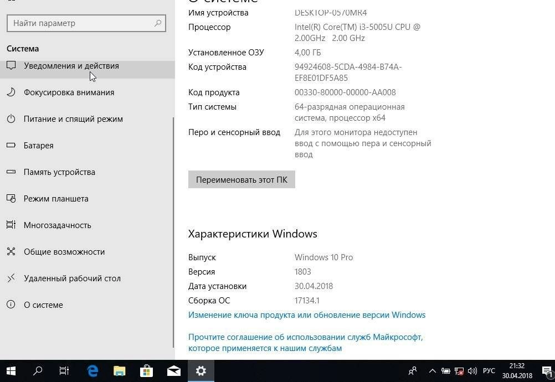Click the sidebar vertical scrollbar
Screen dimensions: 555x382
pos(173,233)
